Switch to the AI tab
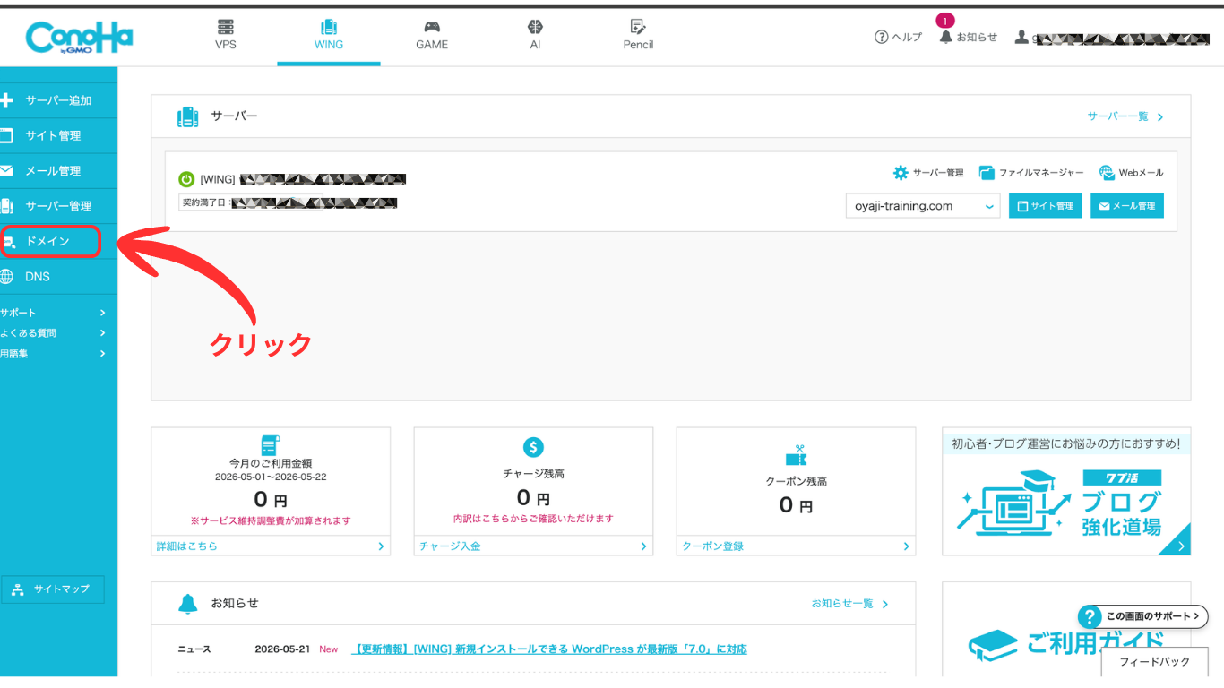Screen dimensions: 1224x688 pos(535,35)
